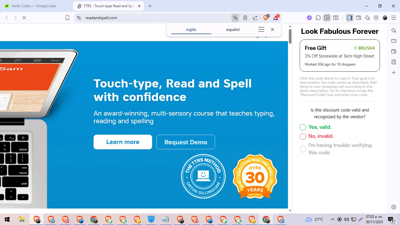This screenshot has height=225, width=400.
Task: Click the page scroll-up arrow
Action: 290,26
